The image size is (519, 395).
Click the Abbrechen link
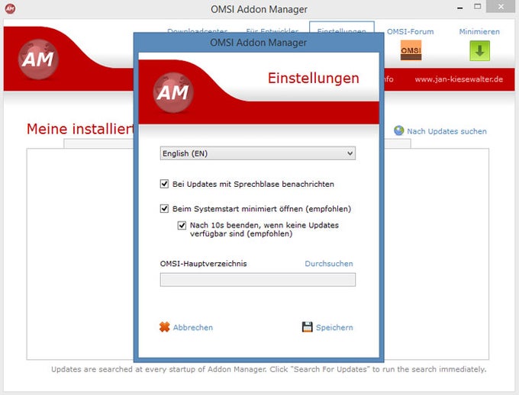pos(193,327)
